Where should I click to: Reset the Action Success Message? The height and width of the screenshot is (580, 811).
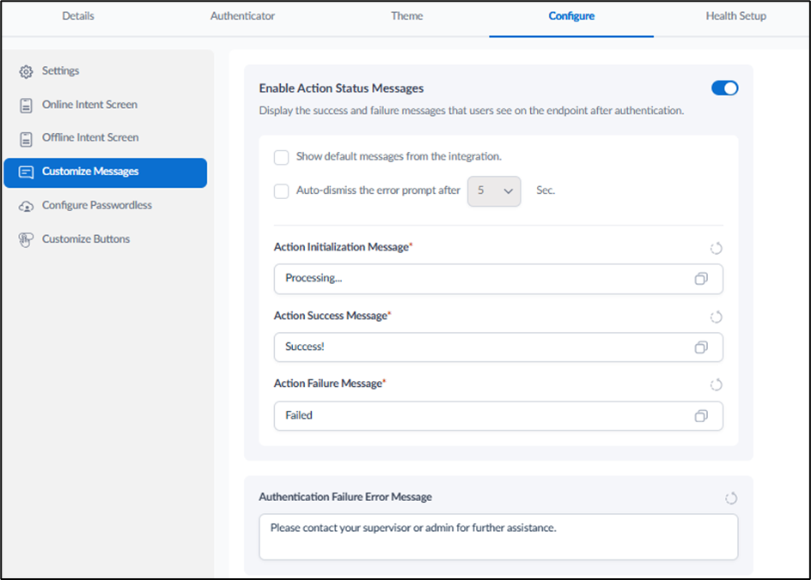[x=716, y=317]
